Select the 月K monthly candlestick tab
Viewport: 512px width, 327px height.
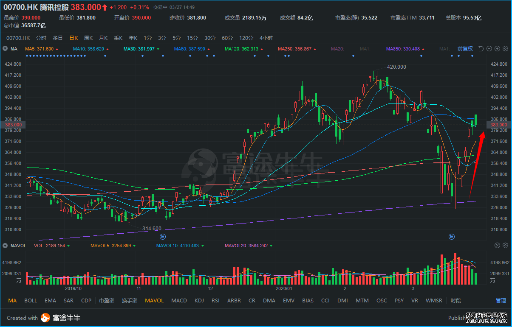coord(103,38)
